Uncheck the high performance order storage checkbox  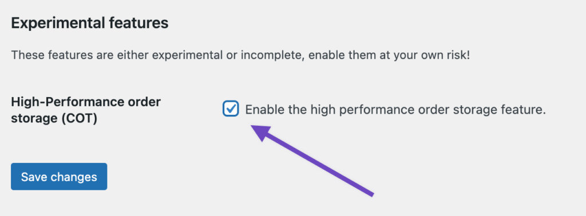231,109
